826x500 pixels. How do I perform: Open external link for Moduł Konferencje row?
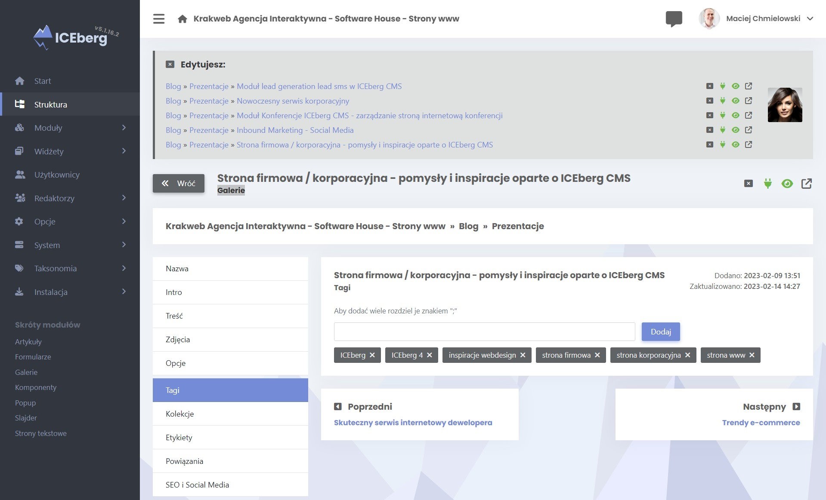[x=749, y=115]
